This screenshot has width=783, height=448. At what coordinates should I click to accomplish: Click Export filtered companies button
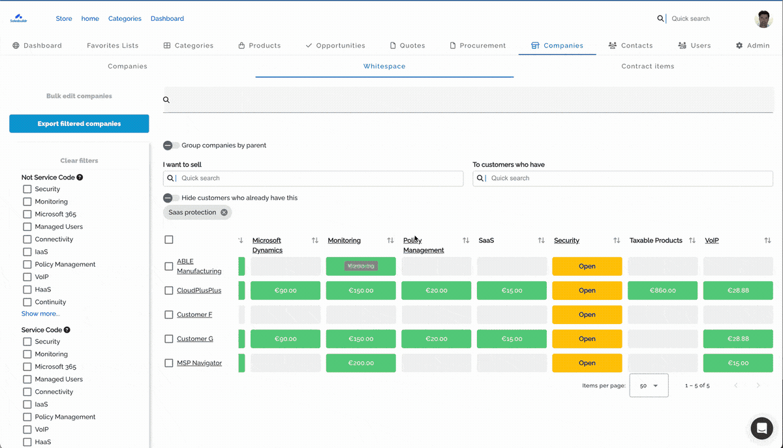[x=79, y=124]
